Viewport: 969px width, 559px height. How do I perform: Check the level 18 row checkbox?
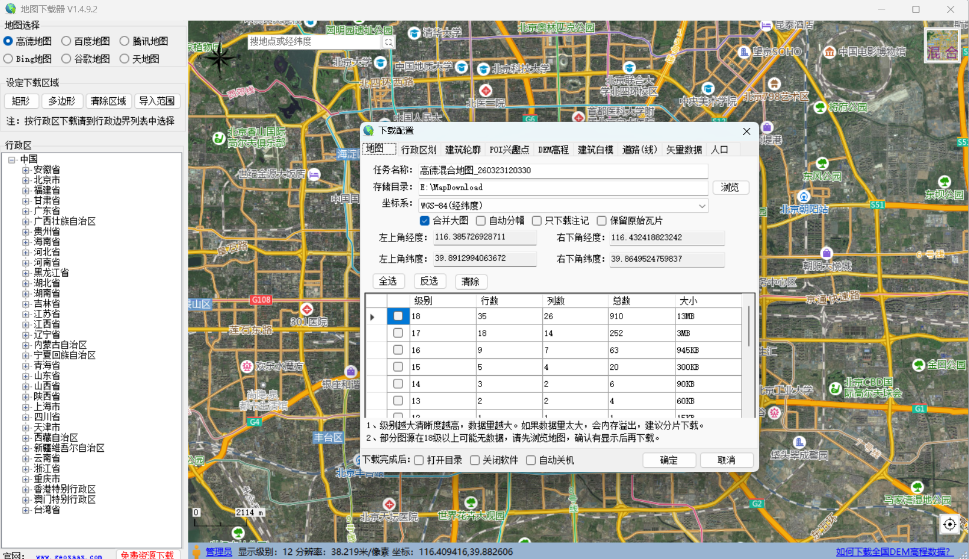tap(398, 316)
